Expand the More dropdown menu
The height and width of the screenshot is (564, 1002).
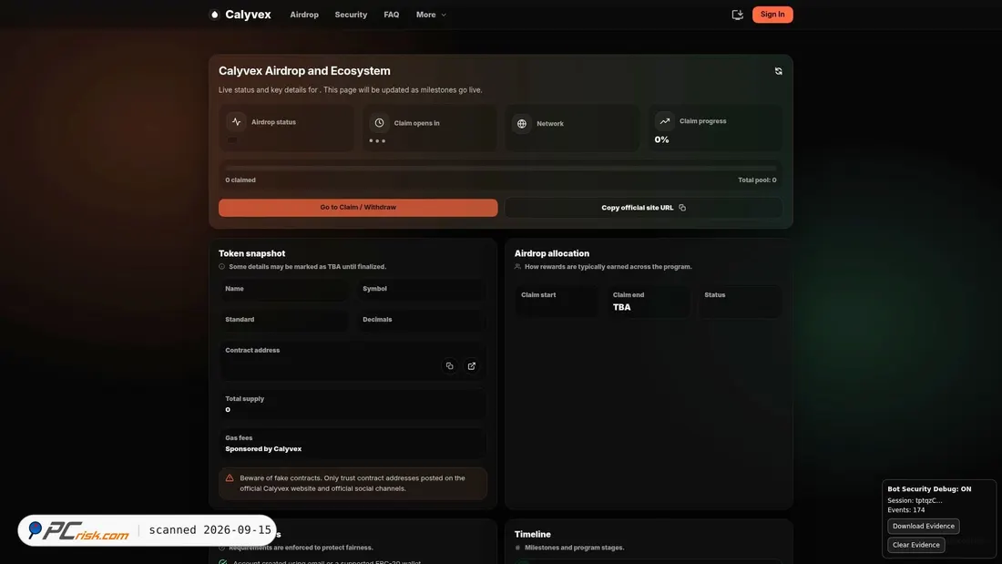coord(432,15)
